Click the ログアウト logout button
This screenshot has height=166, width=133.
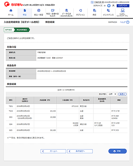[x=123, y=6]
